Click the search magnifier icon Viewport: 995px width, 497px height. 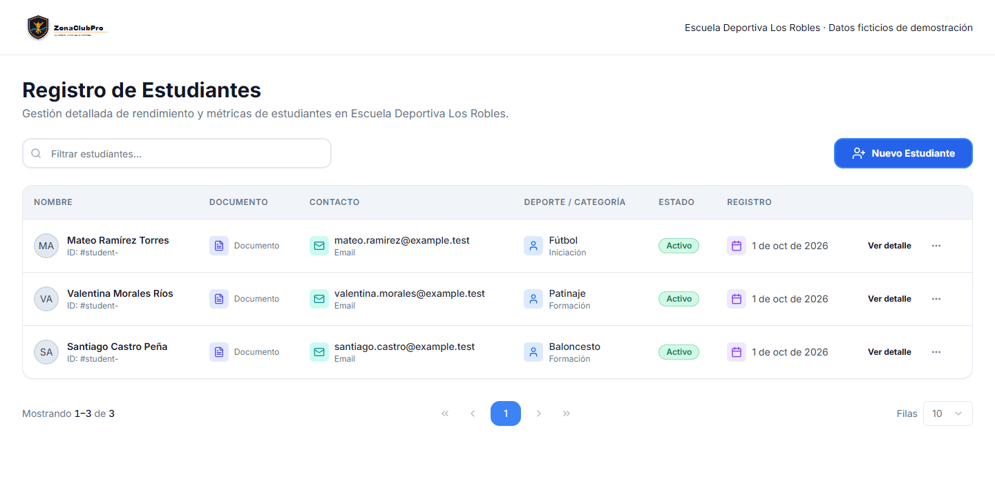(36, 153)
